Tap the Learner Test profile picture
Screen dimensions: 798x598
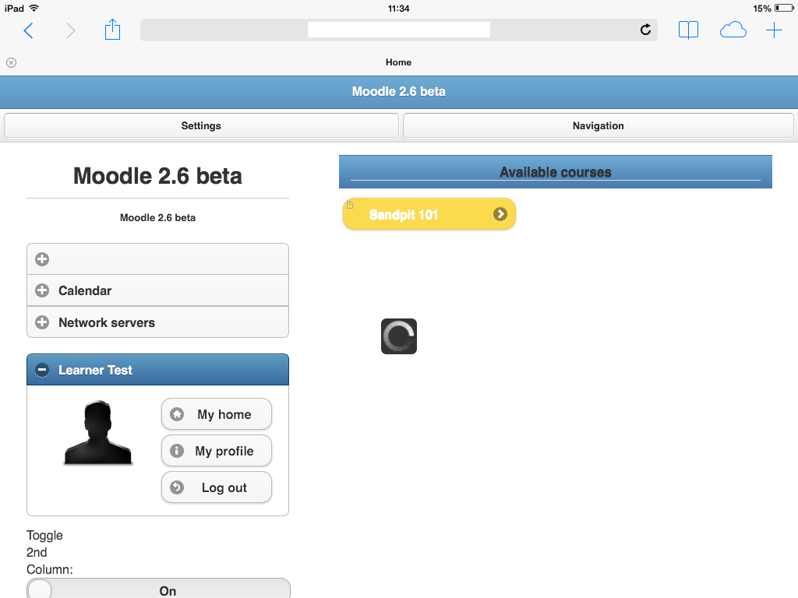(x=97, y=432)
